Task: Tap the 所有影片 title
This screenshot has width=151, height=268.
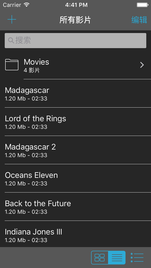Action: pos(75,20)
